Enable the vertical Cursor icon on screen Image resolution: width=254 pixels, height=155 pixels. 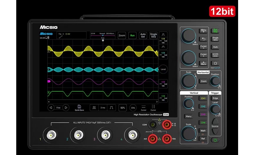point(153,108)
